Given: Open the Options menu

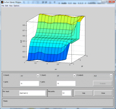Looking at the screenshot, I should pos(17,6).
